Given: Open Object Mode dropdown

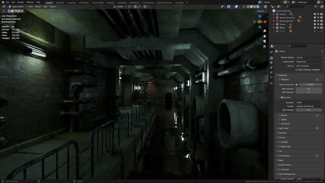Looking at the screenshot, I should click(17, 7).
